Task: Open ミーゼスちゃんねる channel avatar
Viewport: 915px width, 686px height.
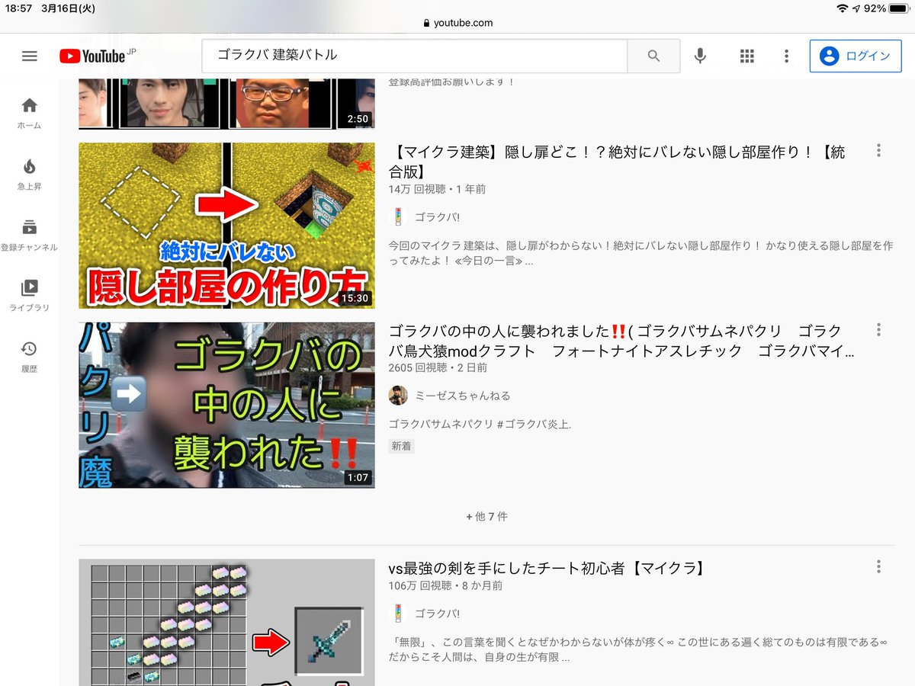Action: 398,396
